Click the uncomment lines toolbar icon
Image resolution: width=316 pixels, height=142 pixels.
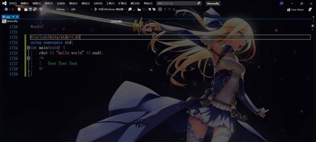tap(154, 9)
